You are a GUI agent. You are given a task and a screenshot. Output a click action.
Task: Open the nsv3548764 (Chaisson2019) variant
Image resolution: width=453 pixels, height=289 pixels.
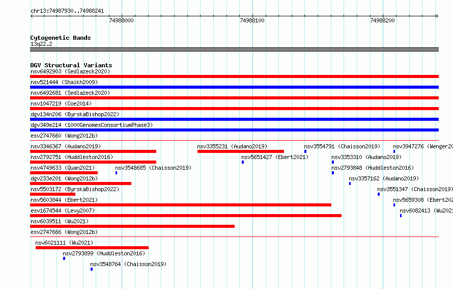[x=128, y=264]
